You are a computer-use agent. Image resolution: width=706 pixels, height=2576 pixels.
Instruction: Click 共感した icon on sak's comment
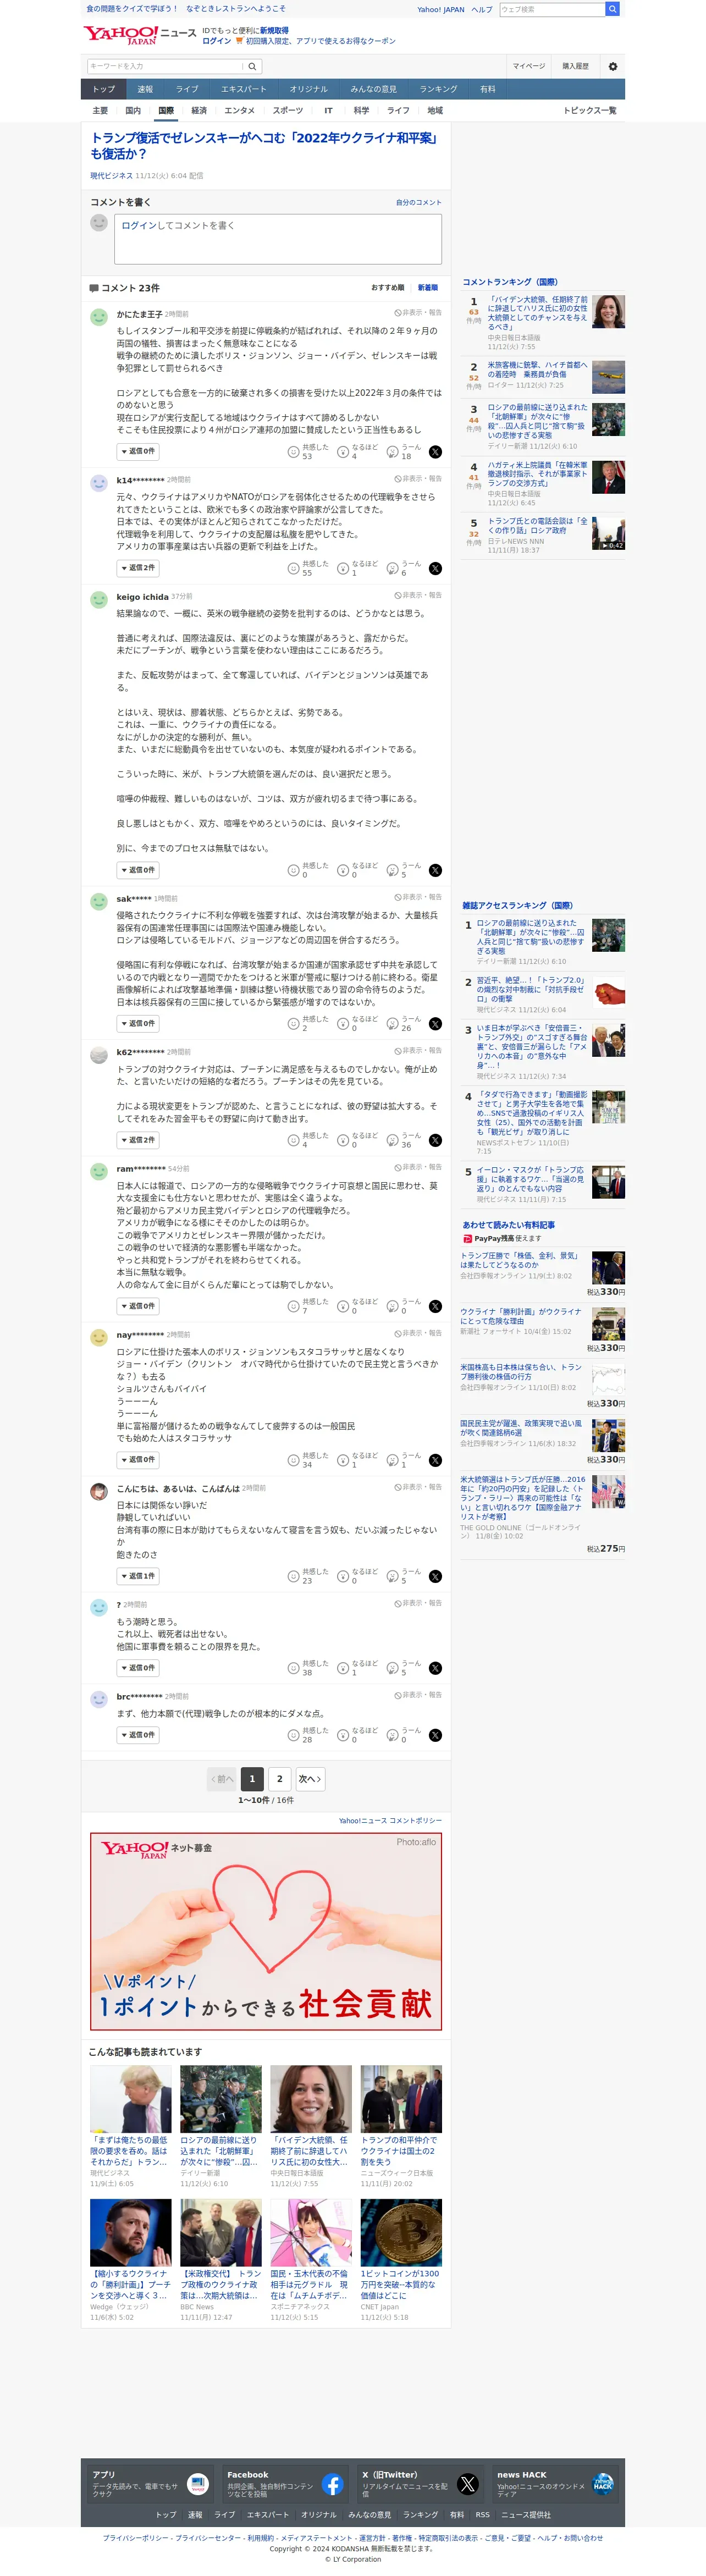pos(293,1024)
